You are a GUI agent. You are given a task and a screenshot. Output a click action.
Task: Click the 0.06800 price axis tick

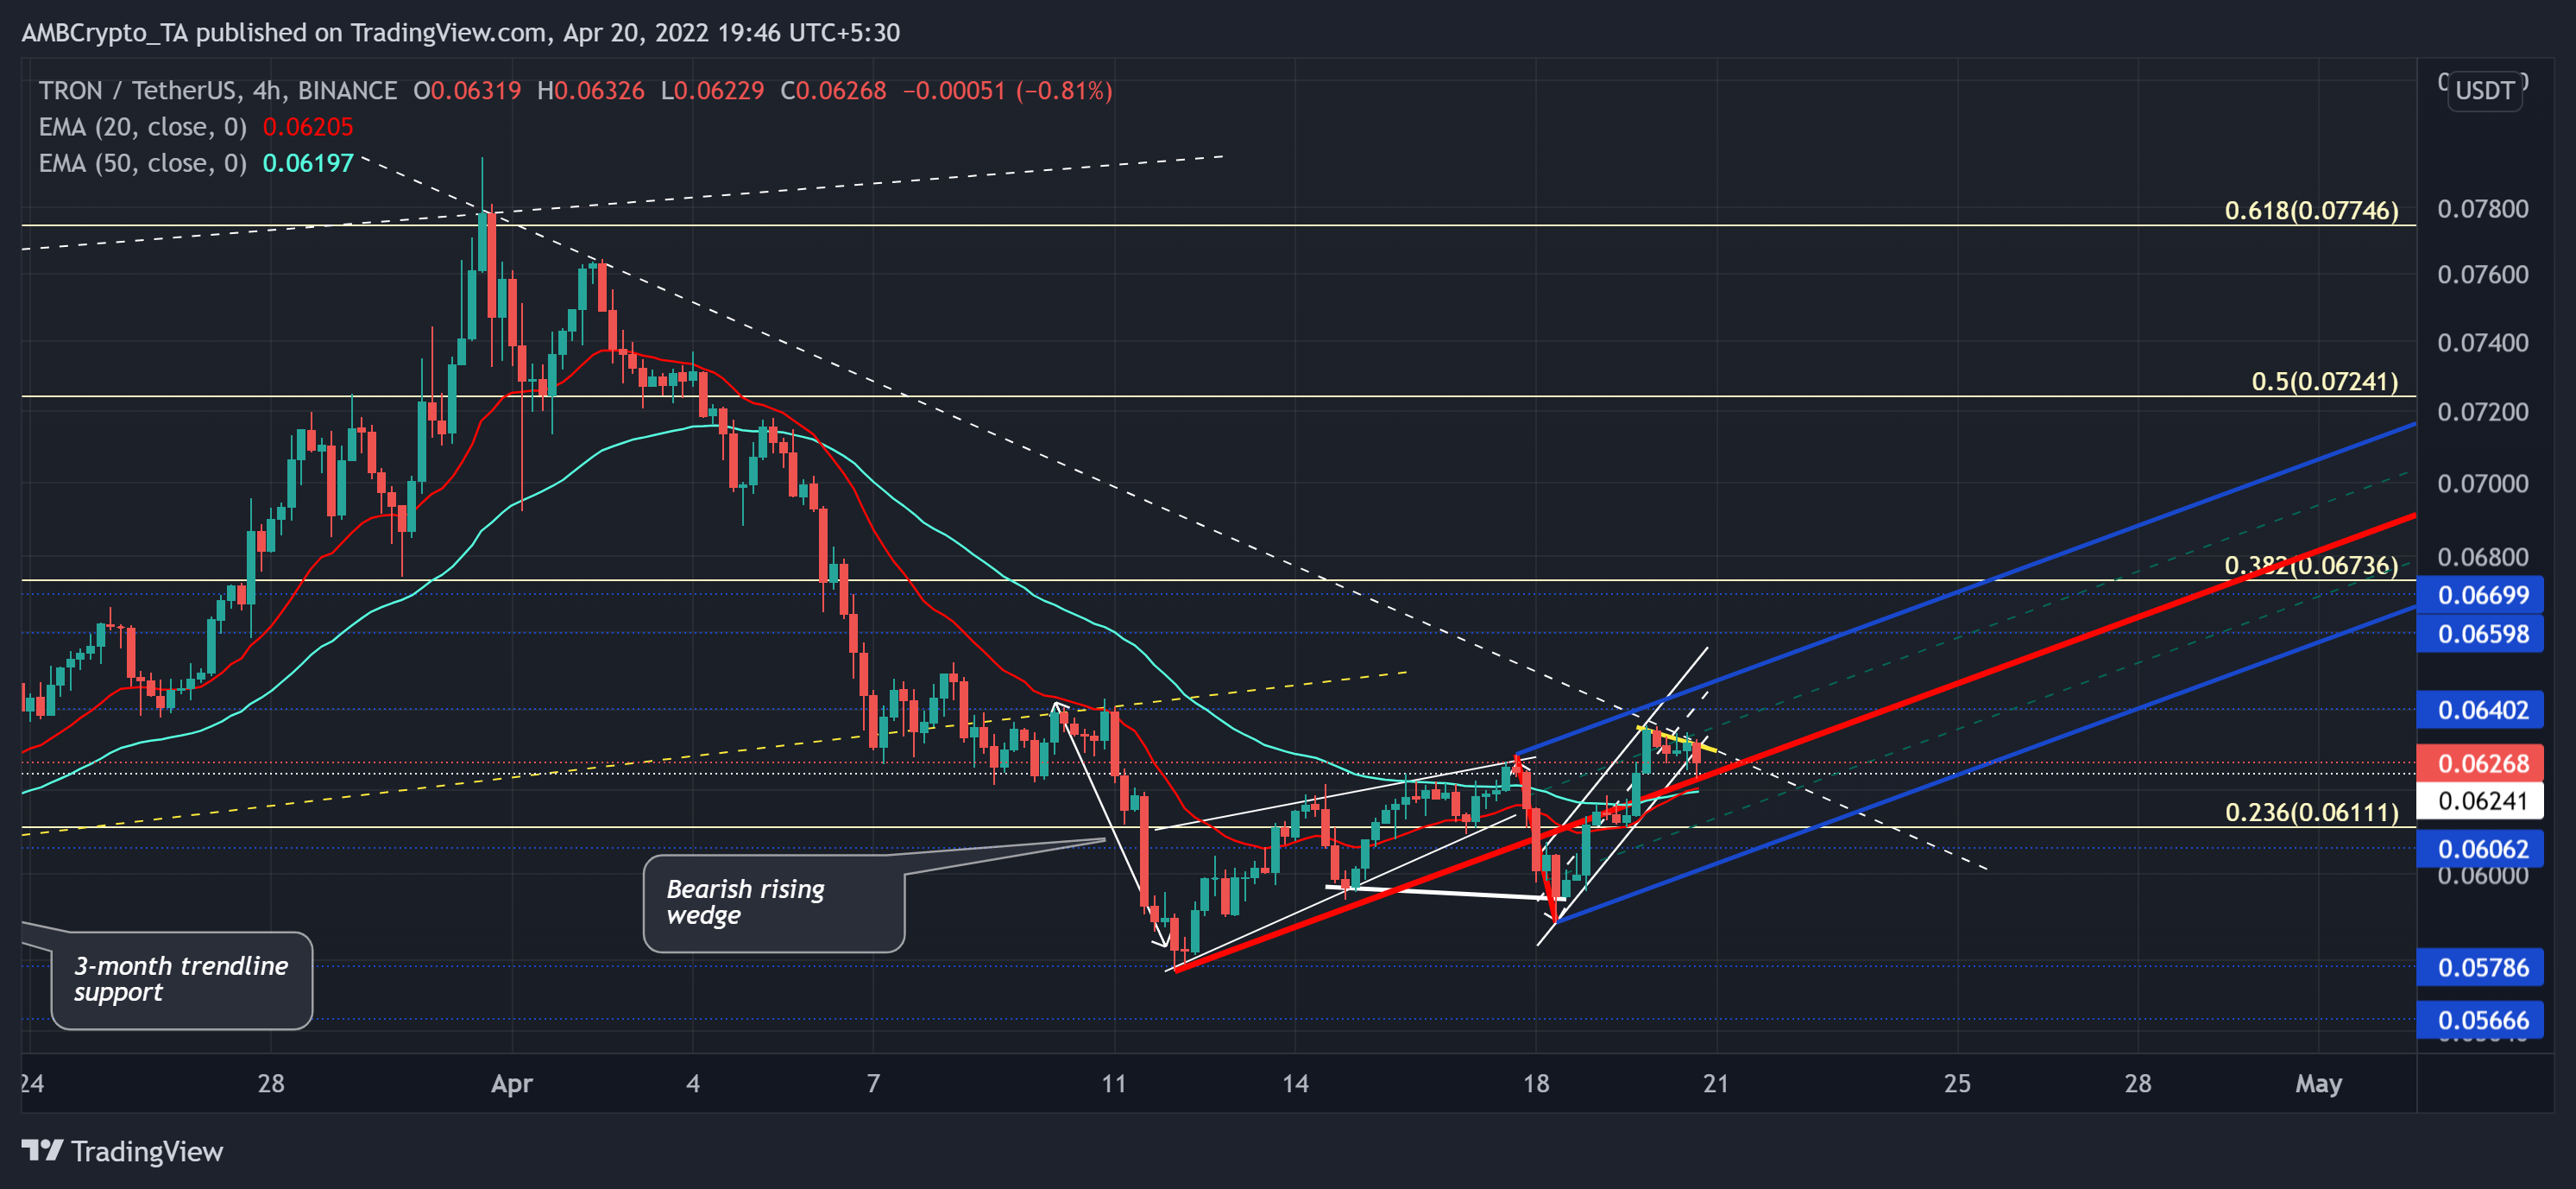(x=2482, y=556)
